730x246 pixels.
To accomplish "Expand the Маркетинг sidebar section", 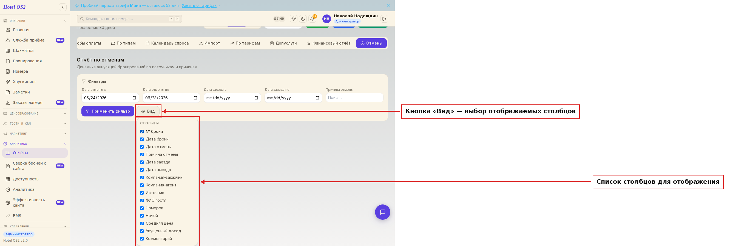I will coord(35,134).
